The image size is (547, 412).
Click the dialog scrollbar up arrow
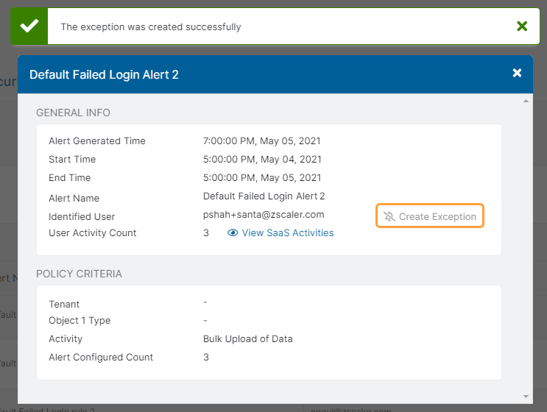coord(526,101)
